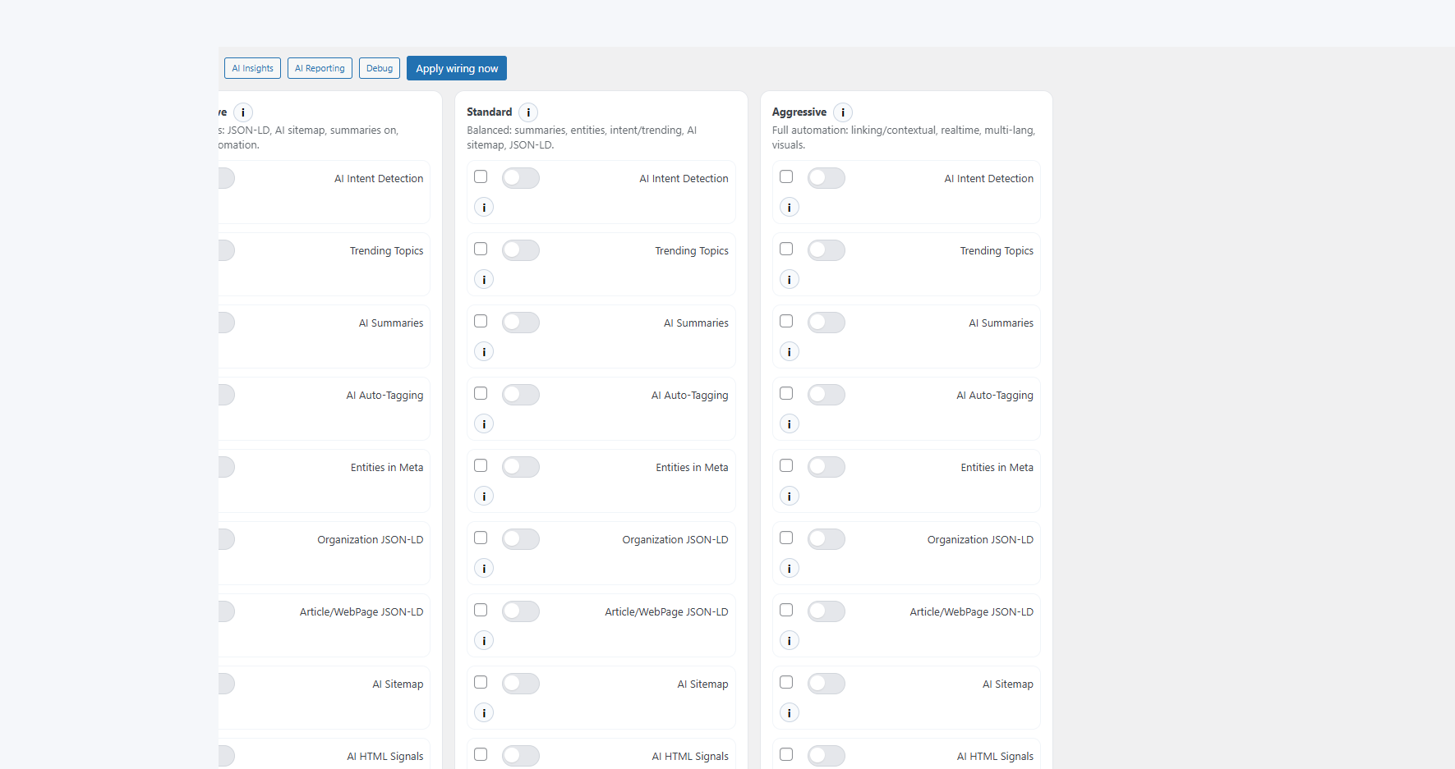Image resolution: width=1455 pixels, height=769 pixels.
Task: Show info for Standard AI Summaries
Action: 484,352
